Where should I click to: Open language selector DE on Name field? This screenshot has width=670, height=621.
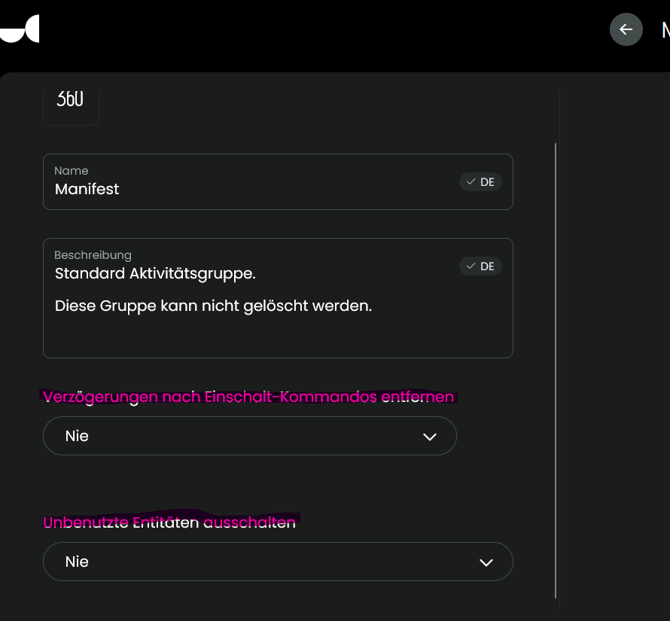click(x=487, y=182)
